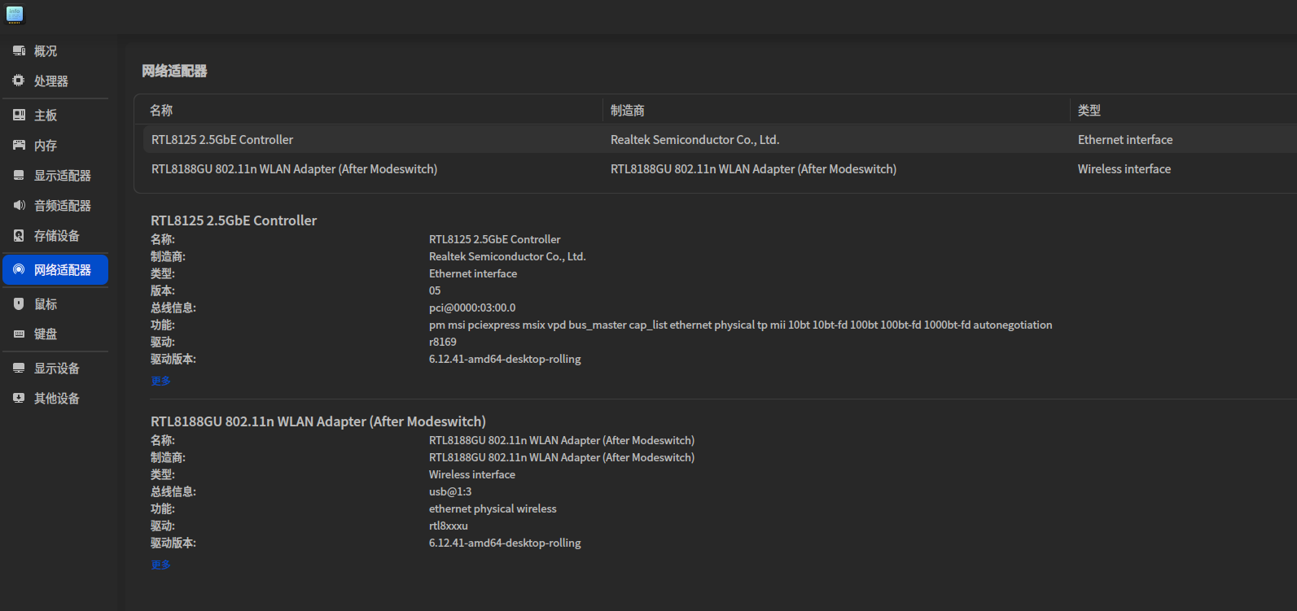1297x611 pixels.
Task: Click RTL8188GU manufacturer cell in table
Action: [753, 169]
